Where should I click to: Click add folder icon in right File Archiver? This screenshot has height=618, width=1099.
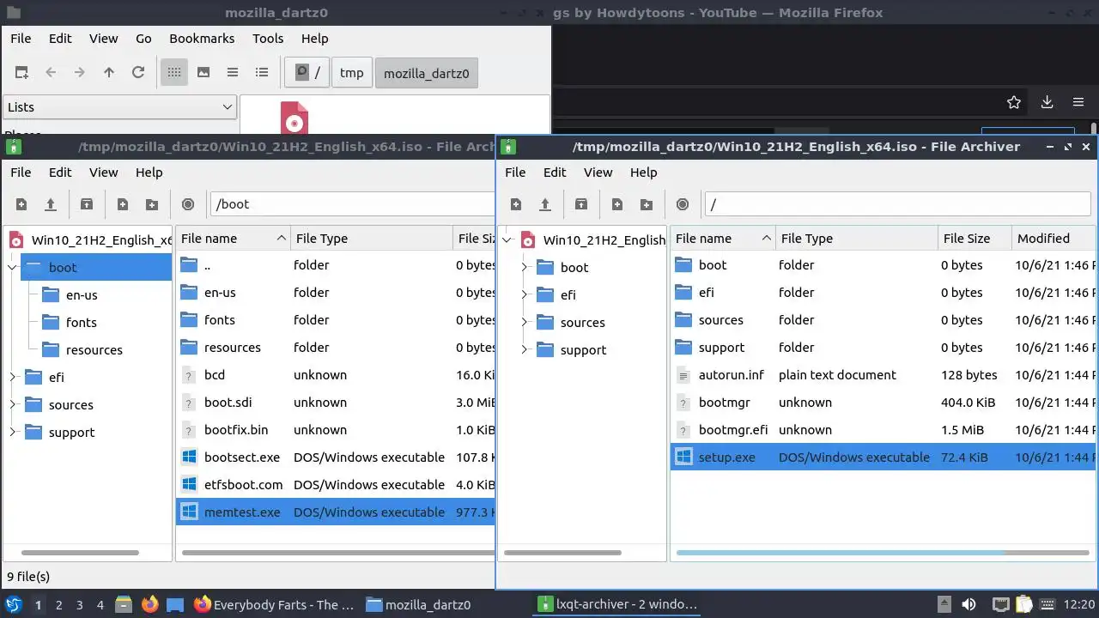click(x=647, y=204)
